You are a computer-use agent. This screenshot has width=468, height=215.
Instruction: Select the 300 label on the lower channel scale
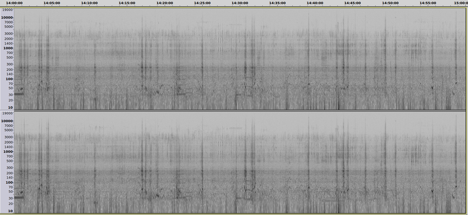pos(10,168)
